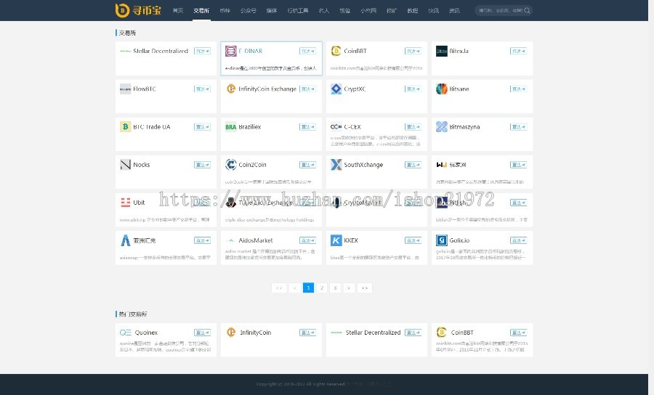Viewport: 654px width, 395px height.
Task: Select the 交易所 navigation tab
Action: (201, 10)
